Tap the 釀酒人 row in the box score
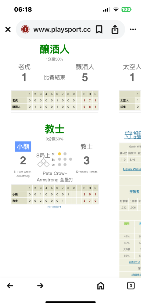This screenshot has height=306, width=141. [55, 107]
